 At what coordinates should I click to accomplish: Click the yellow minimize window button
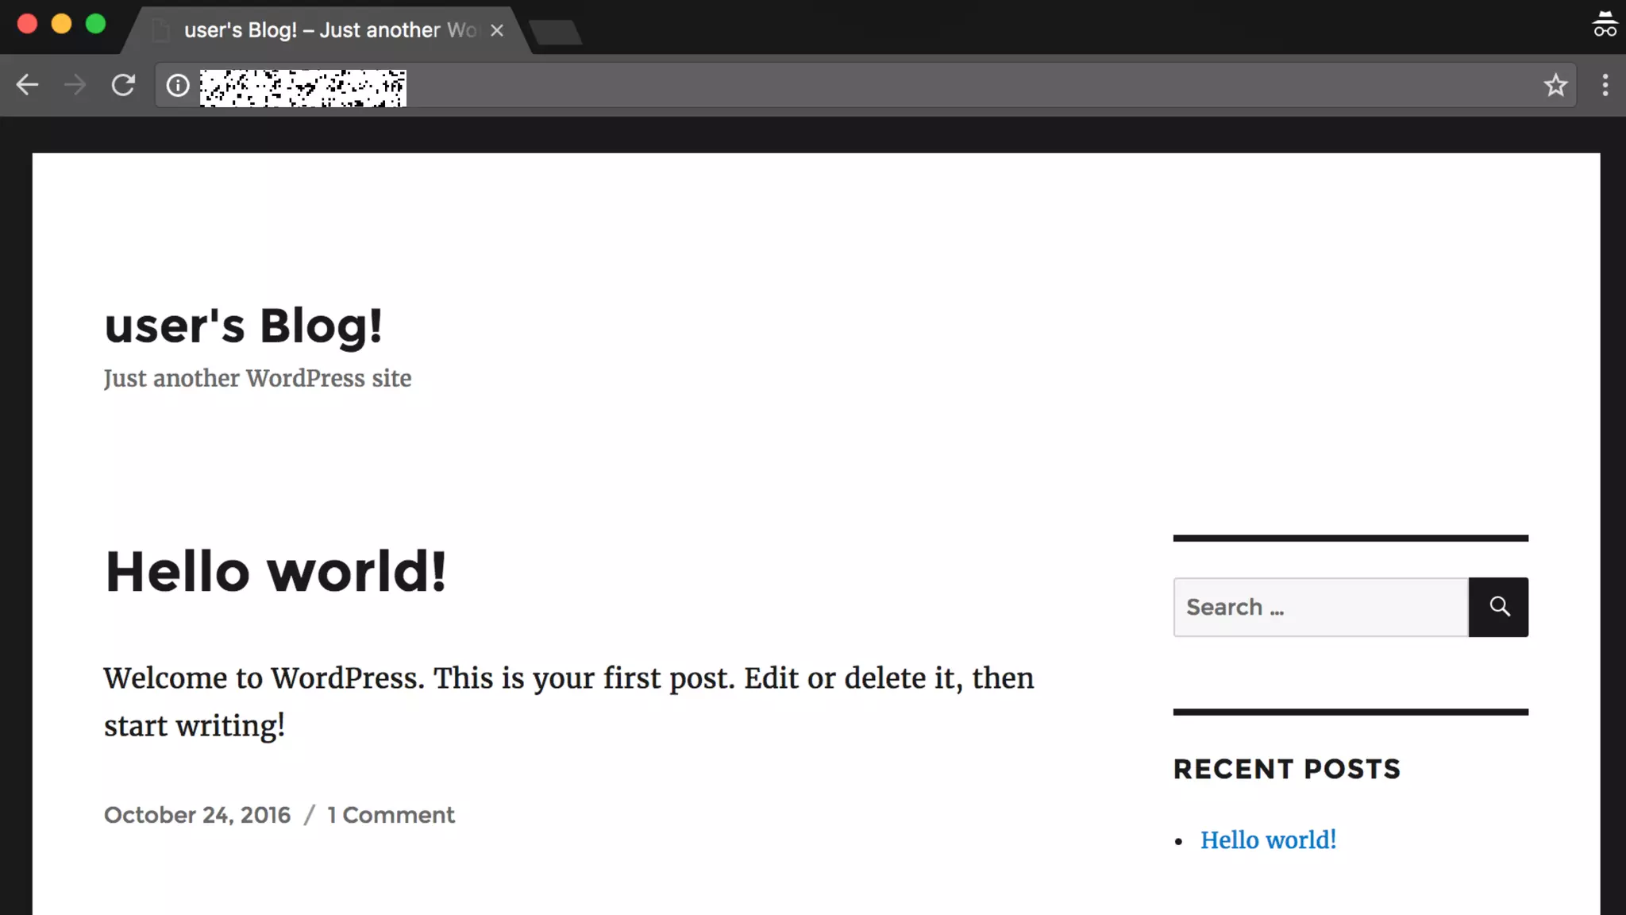(x=61, y=24)
